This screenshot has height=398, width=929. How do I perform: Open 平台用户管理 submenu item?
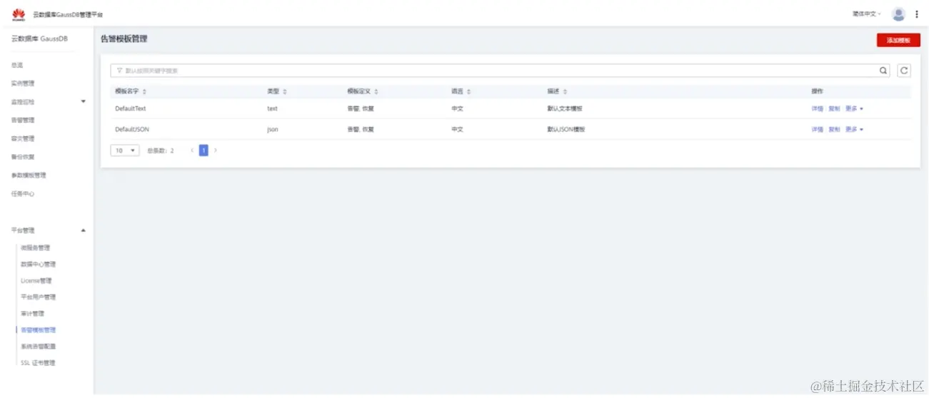(39, 297)
